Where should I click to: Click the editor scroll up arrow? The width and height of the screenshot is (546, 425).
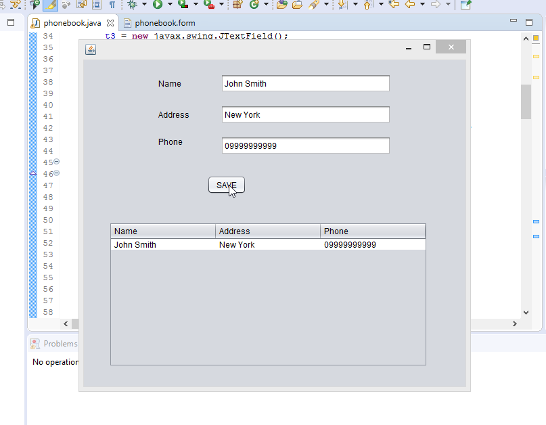tap(526, 39)
